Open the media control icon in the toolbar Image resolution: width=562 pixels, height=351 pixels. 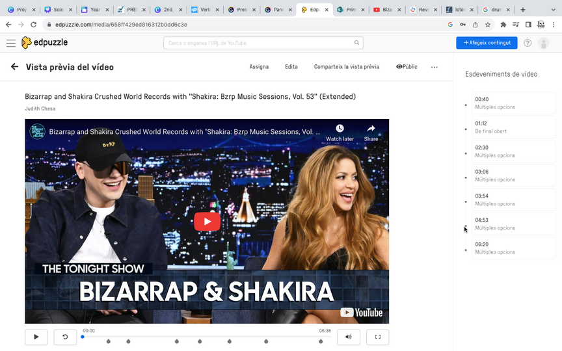click(x=516, y=24)
